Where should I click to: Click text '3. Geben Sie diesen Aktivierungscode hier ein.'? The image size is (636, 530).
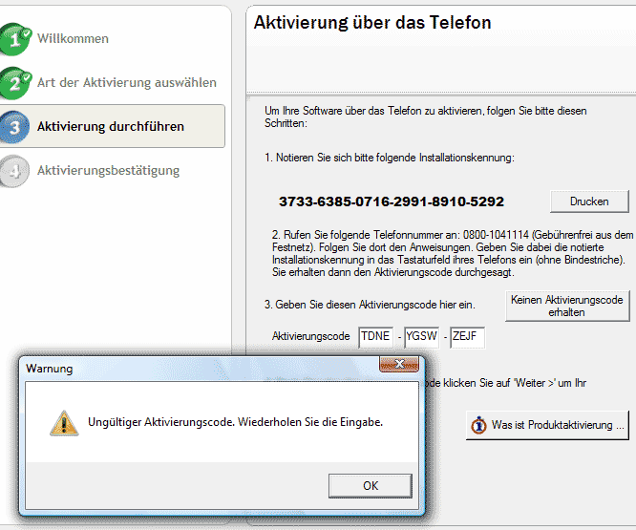[370, 305]
